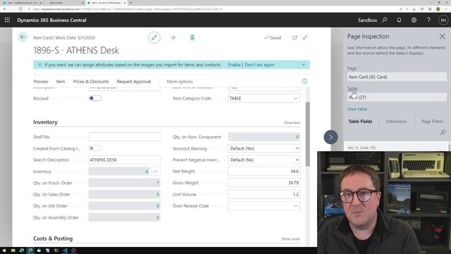Reload the browser page

(x=20, y=9)
